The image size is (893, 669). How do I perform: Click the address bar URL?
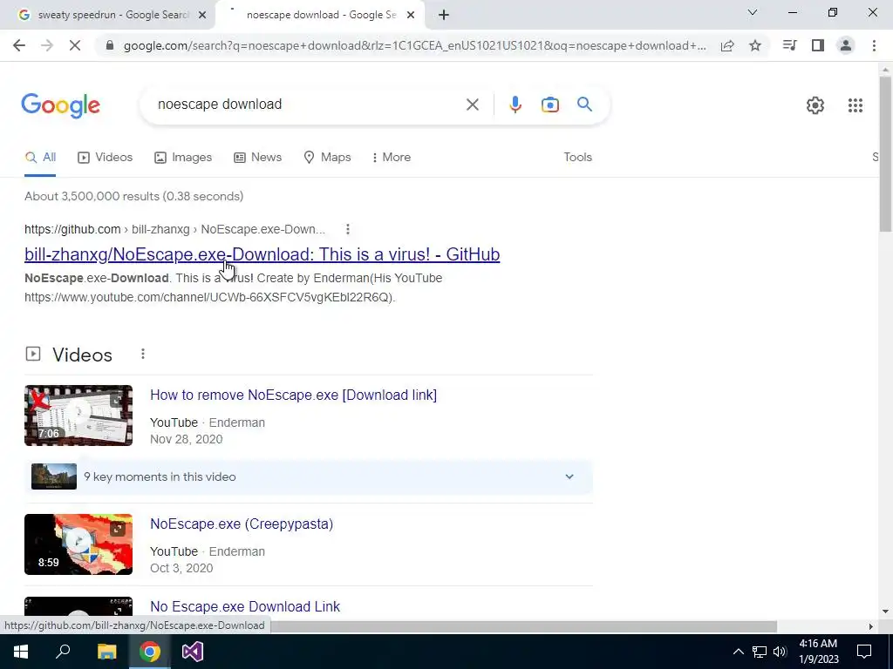[414, 45]
